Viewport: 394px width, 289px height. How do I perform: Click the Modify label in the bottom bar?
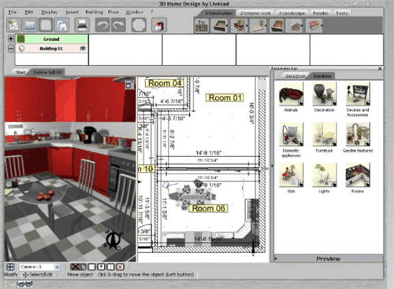coord(11,275)
